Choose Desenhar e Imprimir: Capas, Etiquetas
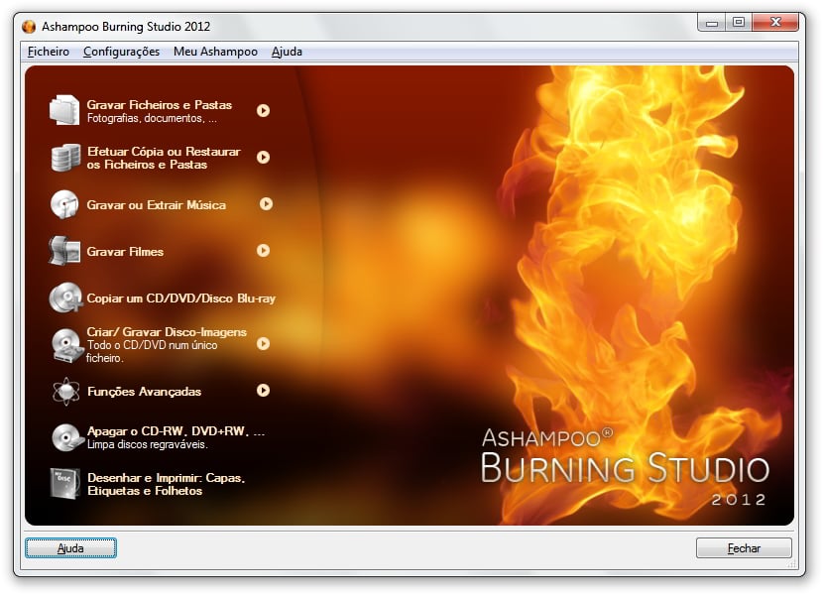823x596 pixels. point(166,484)
